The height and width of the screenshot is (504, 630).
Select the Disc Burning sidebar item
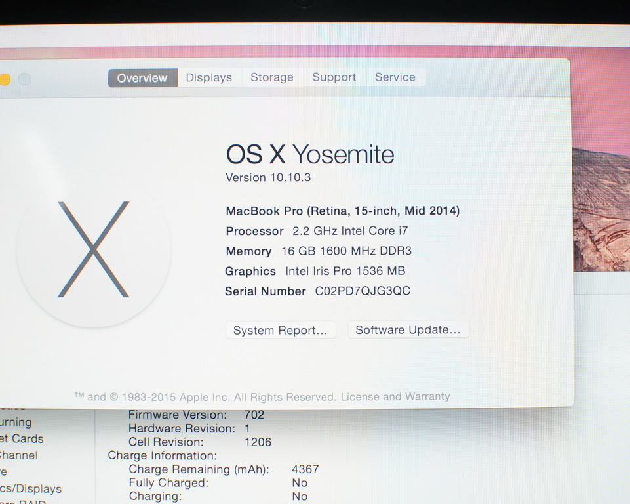[x=16, y=422]
